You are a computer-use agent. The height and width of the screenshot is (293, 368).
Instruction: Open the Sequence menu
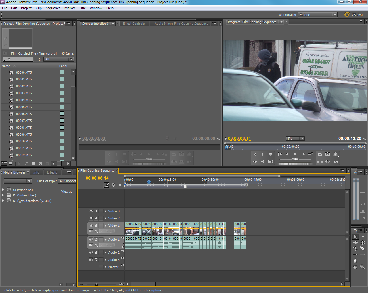53,8
